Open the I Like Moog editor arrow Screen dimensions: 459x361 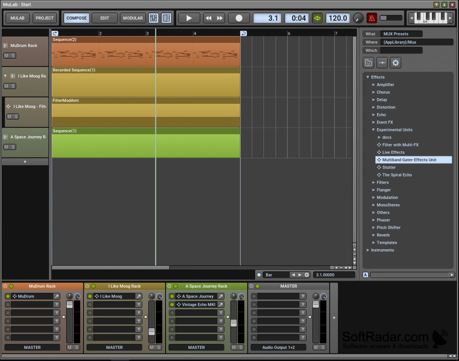tap(138, 296)
